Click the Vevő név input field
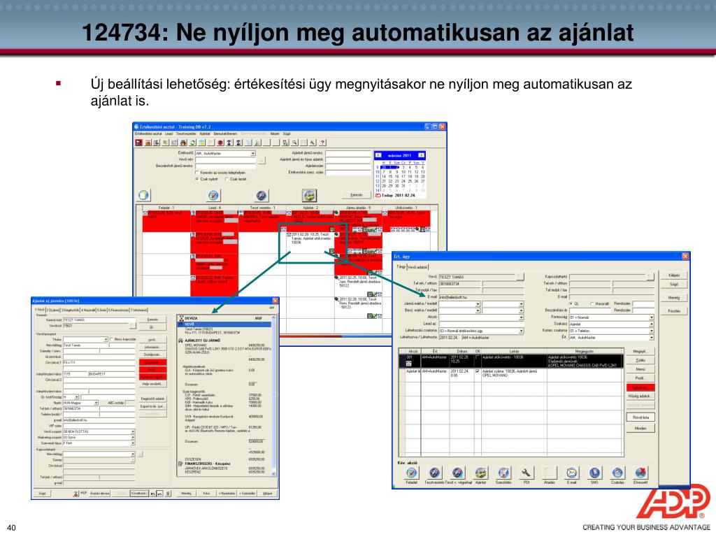The width and height of the screenshot is (716, 537). (x=225, y=160)
